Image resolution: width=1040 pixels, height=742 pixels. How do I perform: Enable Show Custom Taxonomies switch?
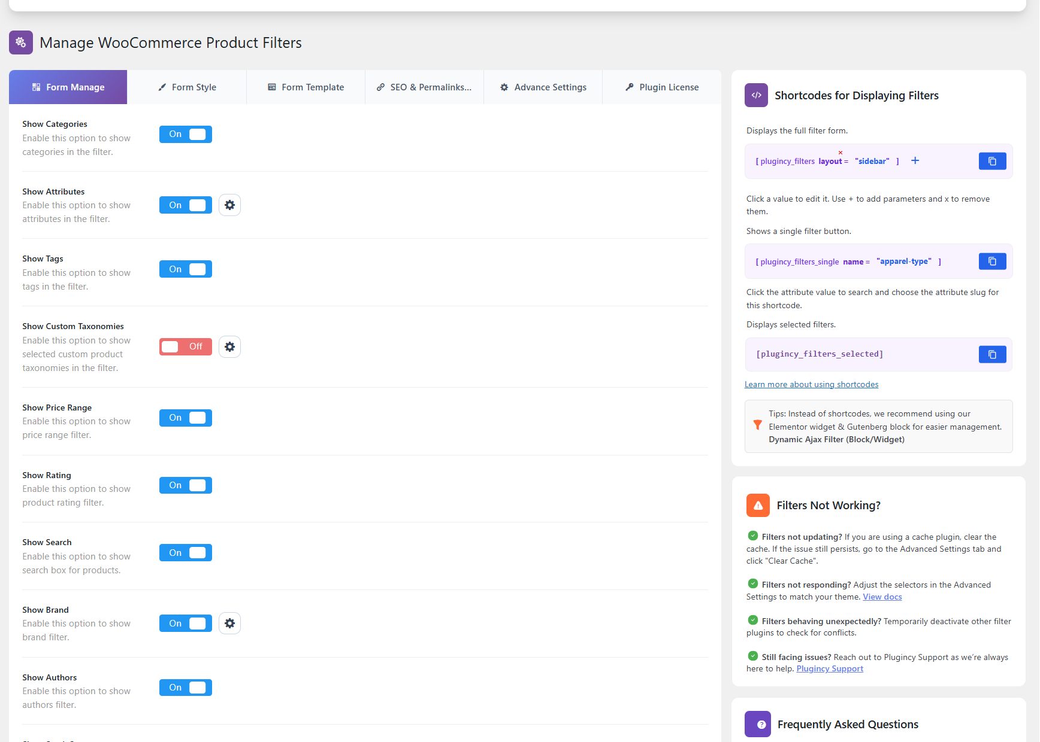(x=186, y=346)
